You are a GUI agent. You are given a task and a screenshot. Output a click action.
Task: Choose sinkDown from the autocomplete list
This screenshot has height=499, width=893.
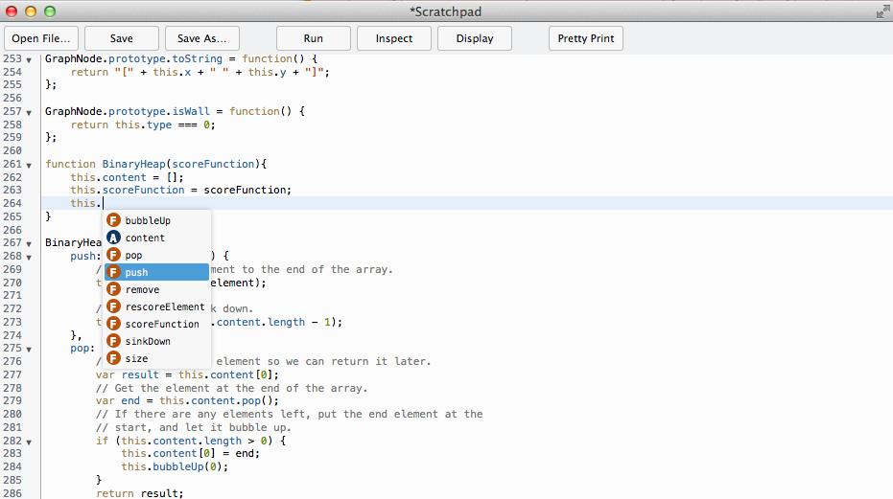click(156, 341)
